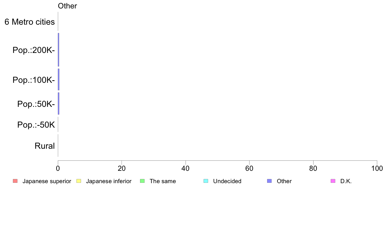
Task: Click the 40 tick label on x-axis
Action: point(186,168)
